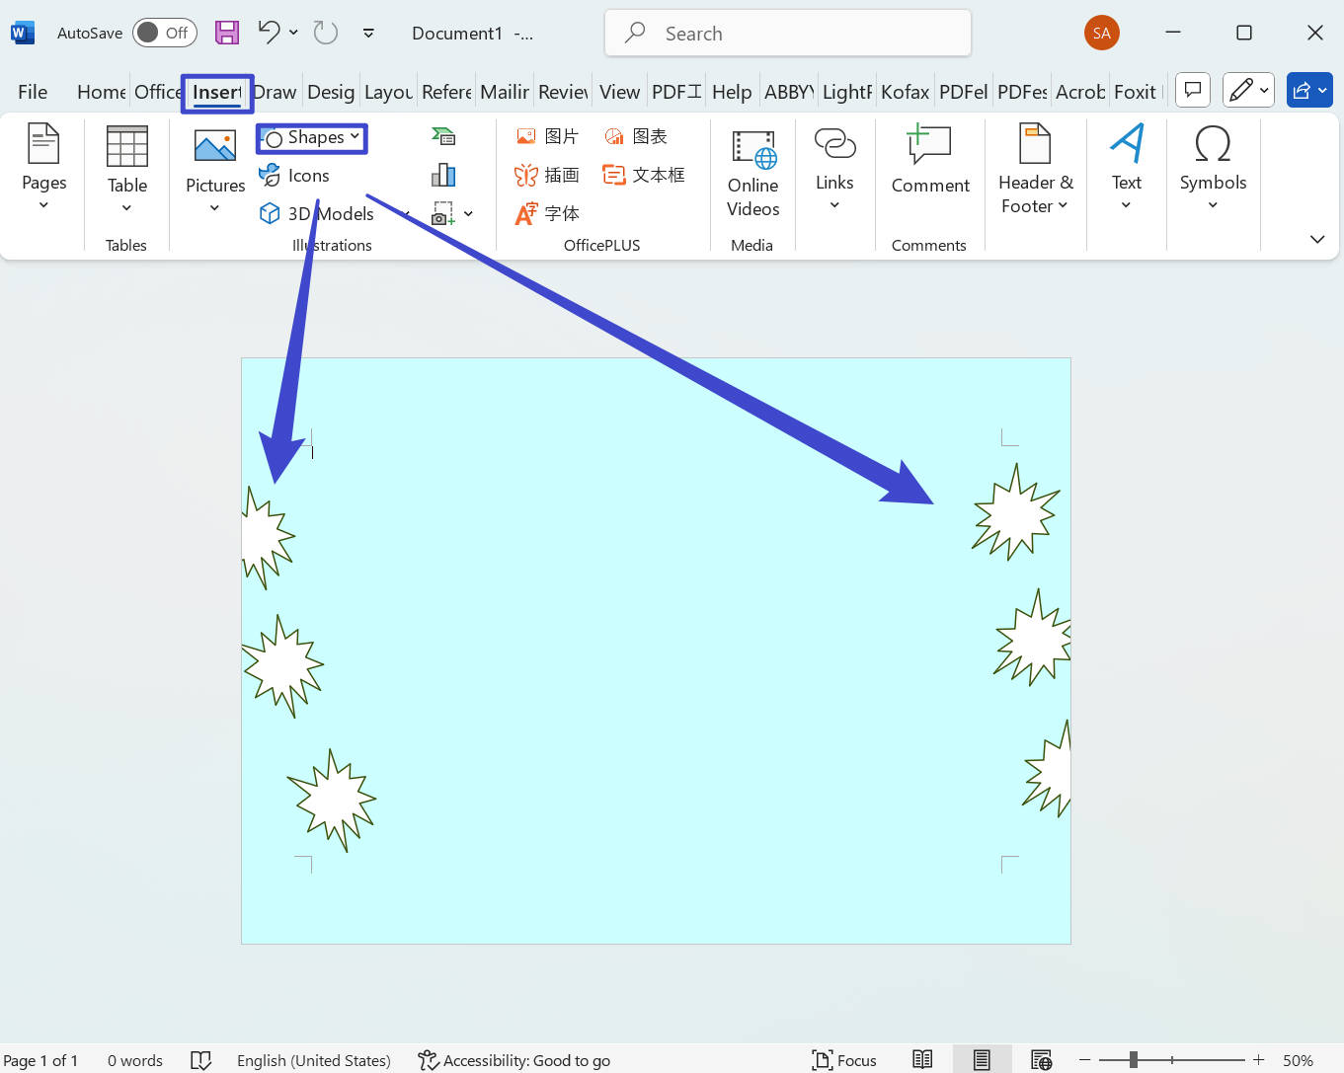Open the Help tab
Viewport: 1344px width, 1073px height.
(x=732, y=92)
